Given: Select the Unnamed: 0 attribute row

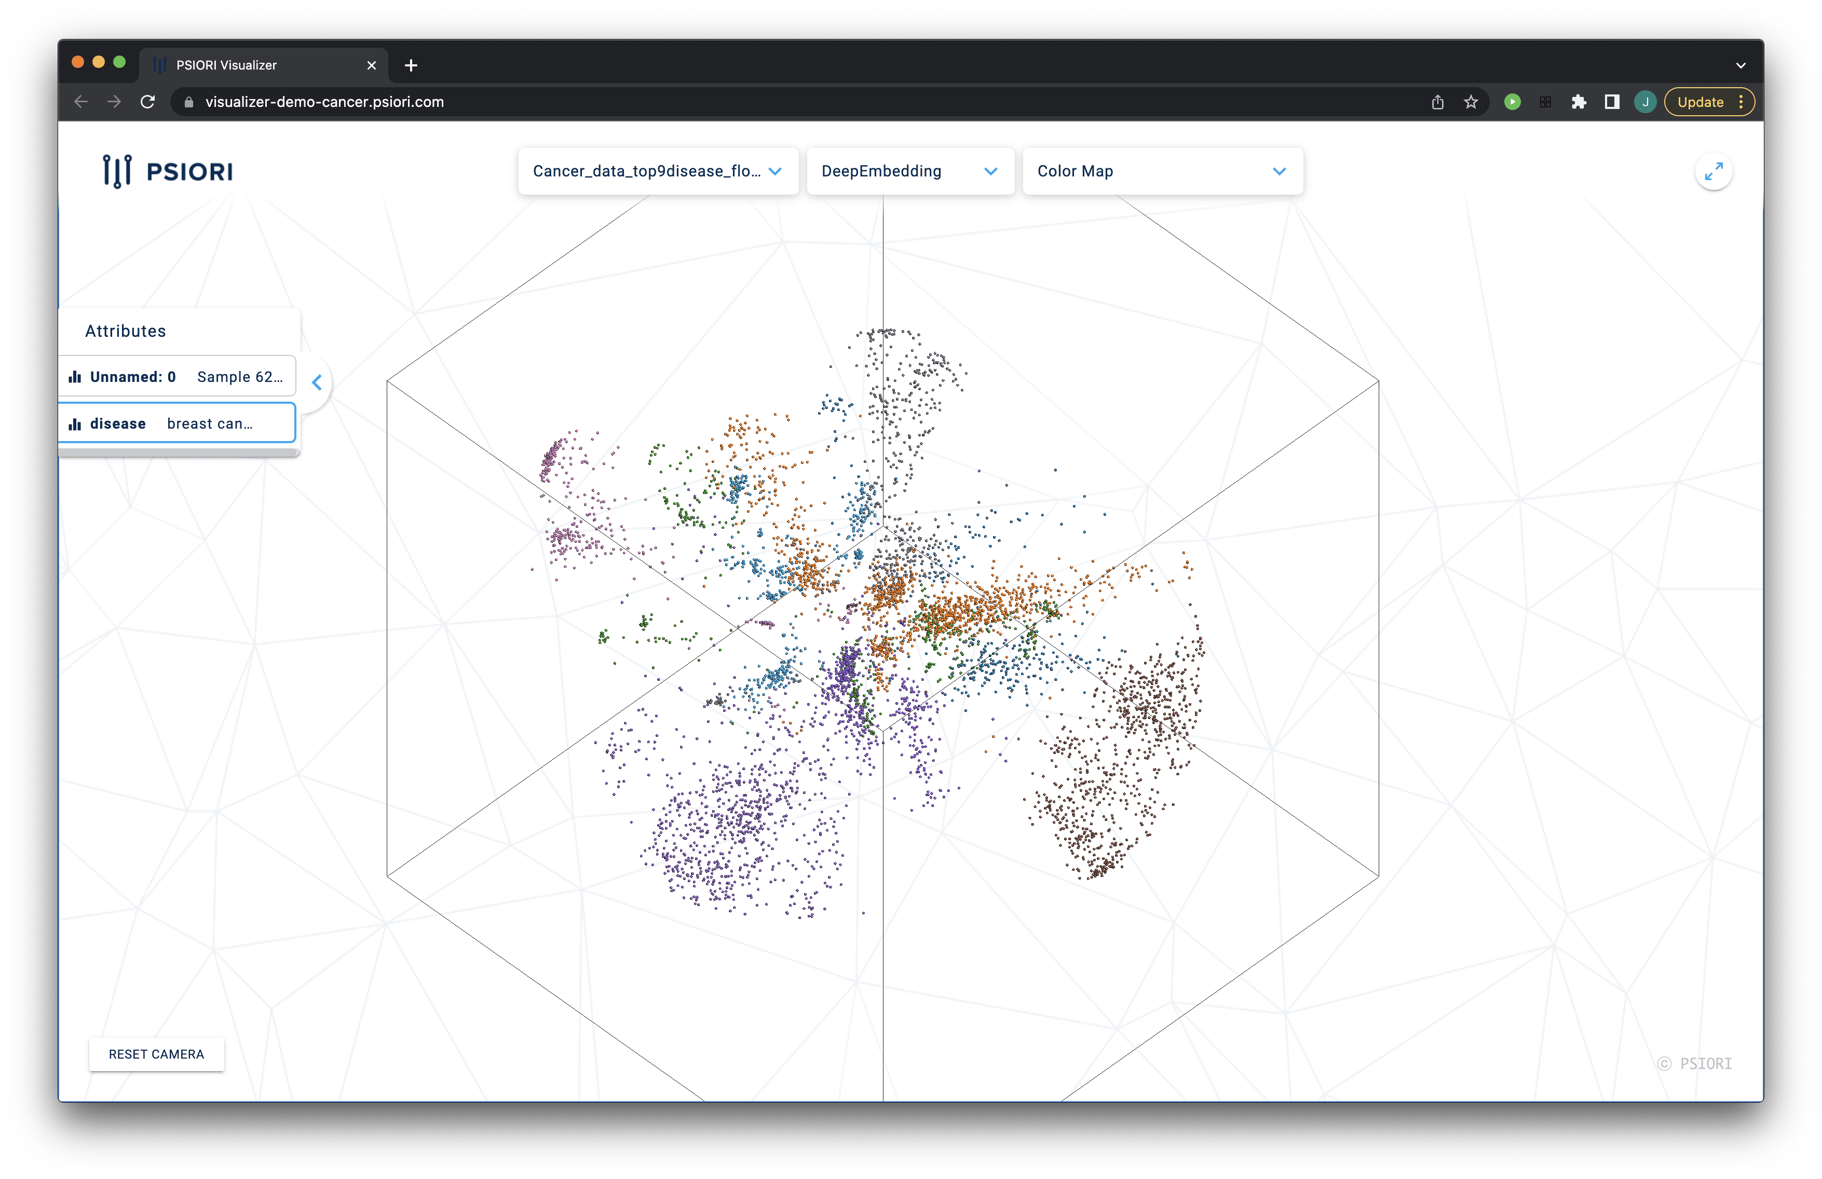Looking at the screenshot, I should 177,376.
